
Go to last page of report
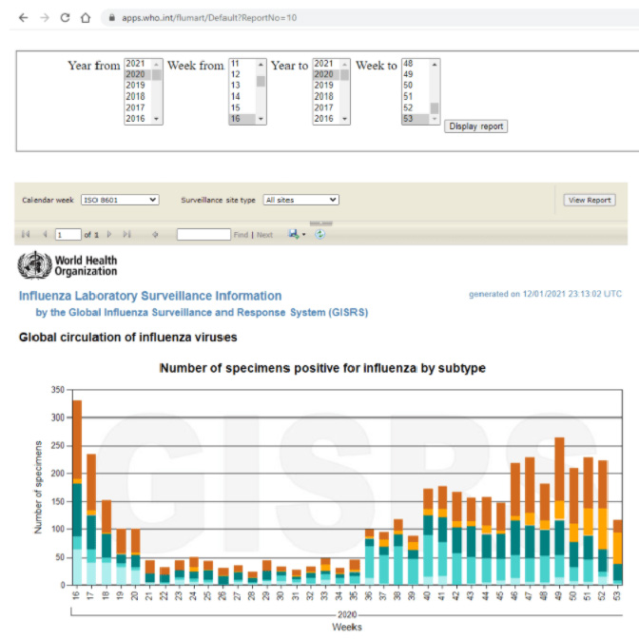(126, 234)
